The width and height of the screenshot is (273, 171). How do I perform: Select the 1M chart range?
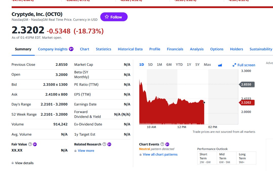point(160,65)
